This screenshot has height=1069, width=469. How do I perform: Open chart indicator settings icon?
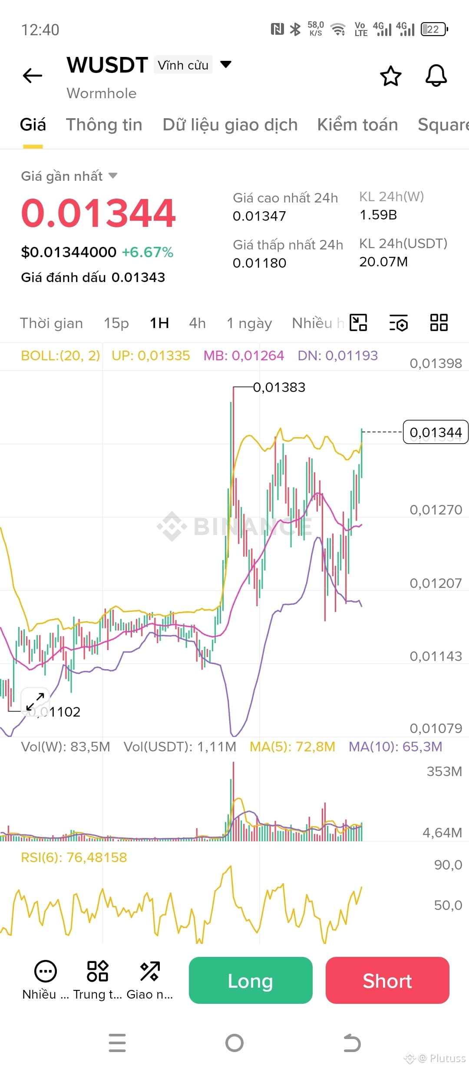pyautogui.click(x=398, y=322)
